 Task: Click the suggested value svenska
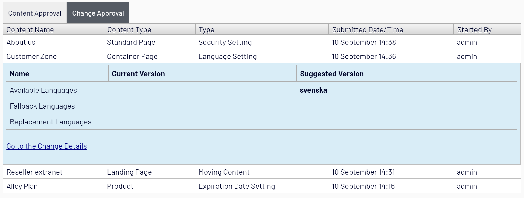coord(313,90)
